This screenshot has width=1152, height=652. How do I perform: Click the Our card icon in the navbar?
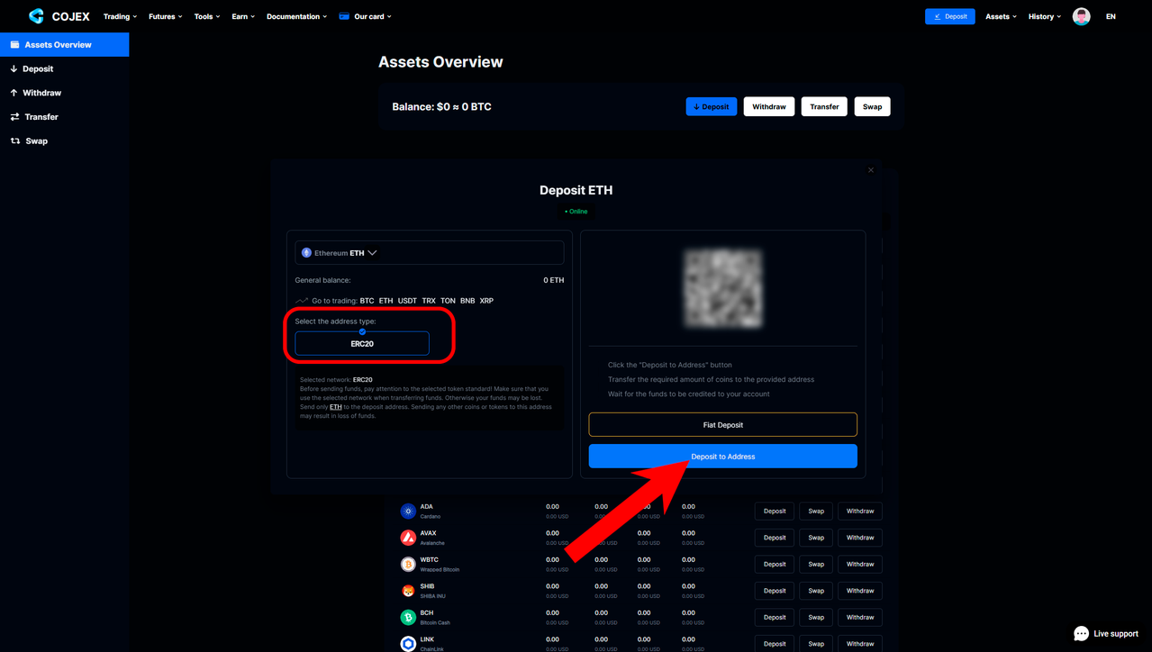click(x=344, y=16)
